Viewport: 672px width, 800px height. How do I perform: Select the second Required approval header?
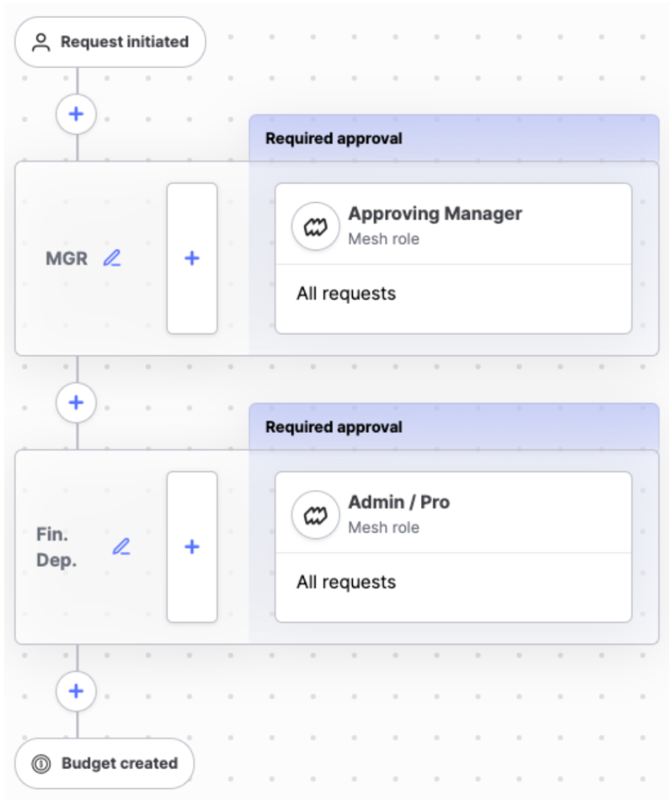tap(454, 427)
